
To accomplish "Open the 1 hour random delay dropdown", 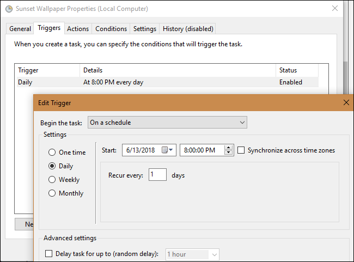I will tap(192, 254).
